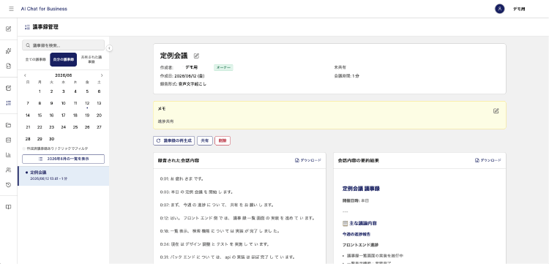Open the history clock icon in sidebar
Screen dimensions: 549x264
click(x=8, y=184)
